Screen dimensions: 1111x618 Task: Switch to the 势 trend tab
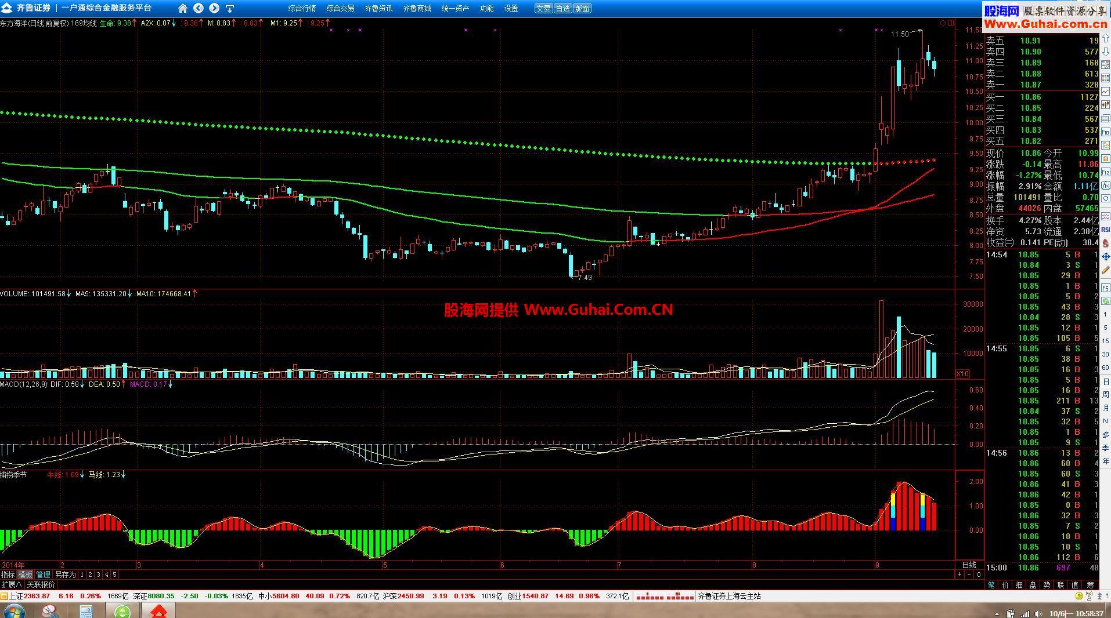[x=1047, y=585]
